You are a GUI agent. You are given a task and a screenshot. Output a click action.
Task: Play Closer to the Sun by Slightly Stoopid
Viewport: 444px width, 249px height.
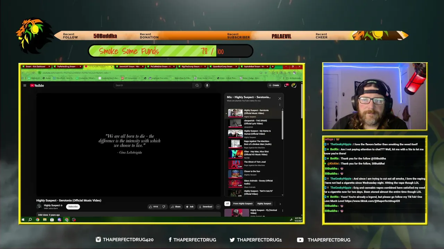253,174
